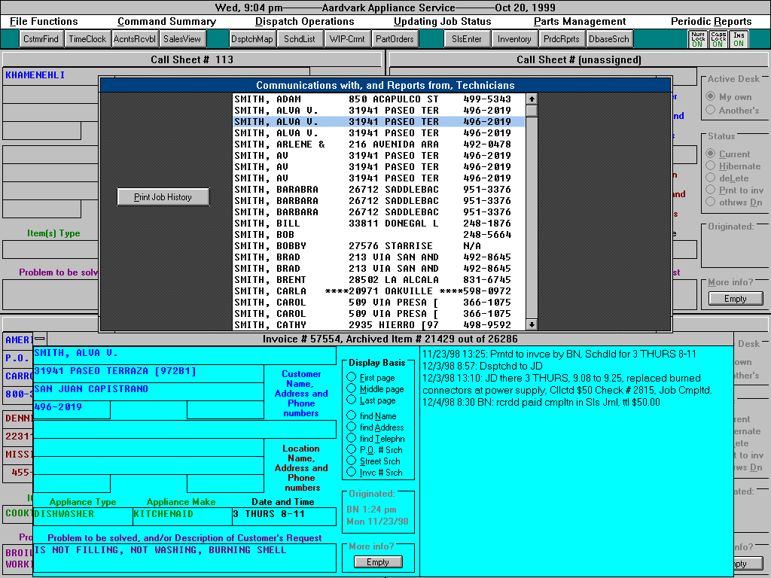Select the 'First page' display basis option
The height and width of the screenshot is (578, 771).
[352, 378]
